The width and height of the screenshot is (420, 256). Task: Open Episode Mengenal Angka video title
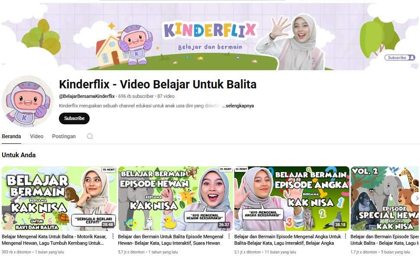[x=288, y=240]
